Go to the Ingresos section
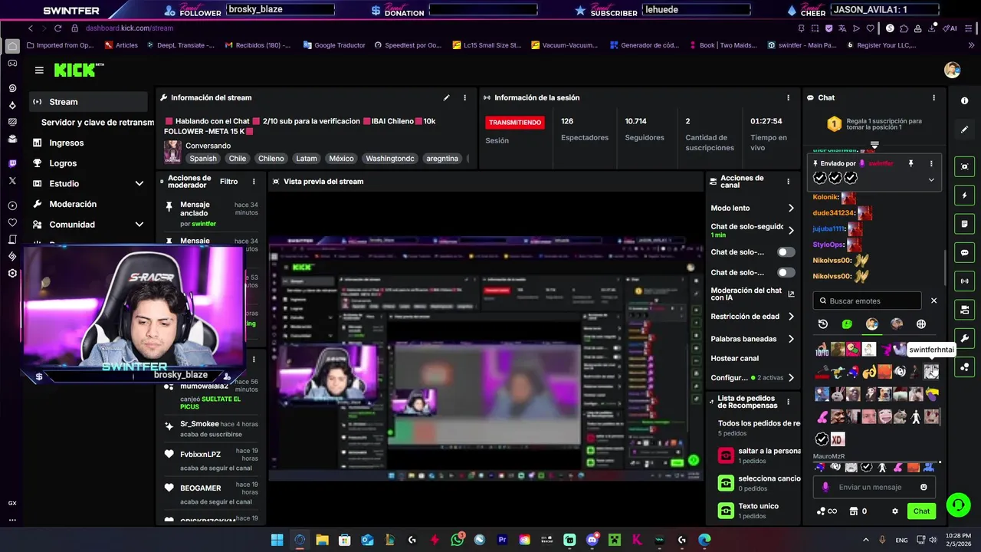This screenshot has height=552, width=981. (x=67, y=143)
